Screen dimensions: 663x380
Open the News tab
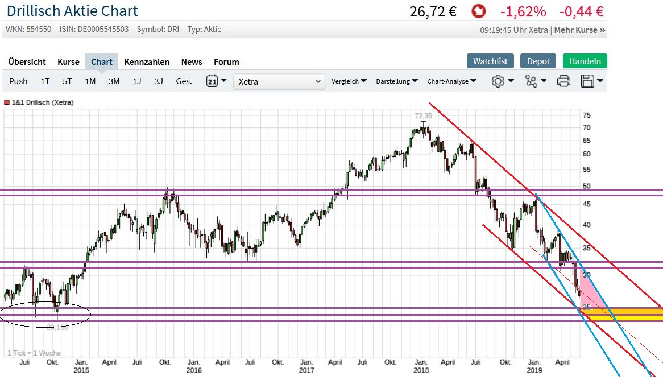coord(192,62)
